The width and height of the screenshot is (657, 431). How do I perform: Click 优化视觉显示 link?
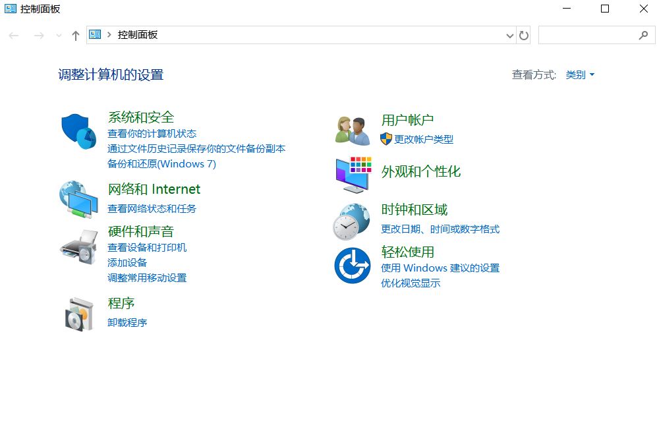tap(410, 283)
